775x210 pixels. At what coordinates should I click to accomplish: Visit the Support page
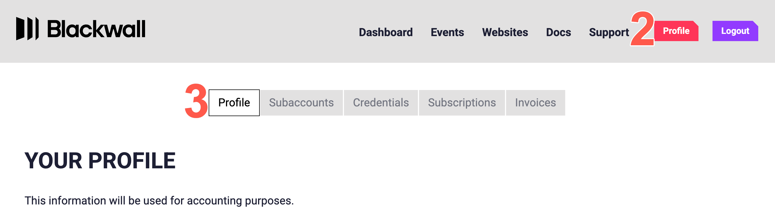609,32
